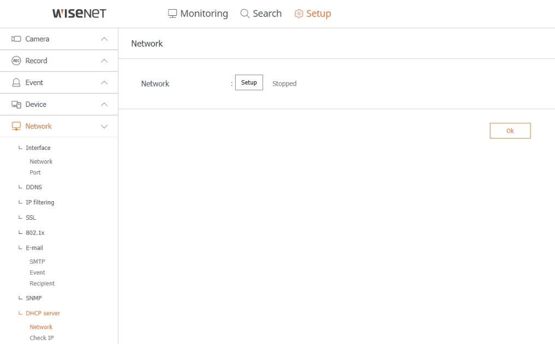Click the Setup button beside Network
This screenshot has width=555, height=344.
[x=249, y=82]
